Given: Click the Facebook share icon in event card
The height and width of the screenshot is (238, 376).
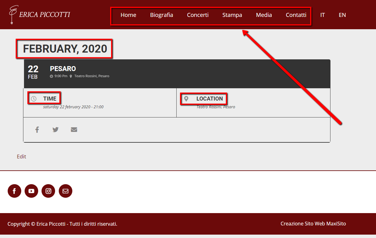Looking at the screenshot, I should click(37, 130).
